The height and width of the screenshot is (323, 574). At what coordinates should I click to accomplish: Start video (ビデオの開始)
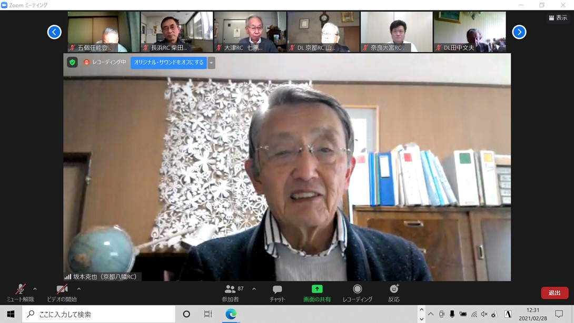(62, 293)
